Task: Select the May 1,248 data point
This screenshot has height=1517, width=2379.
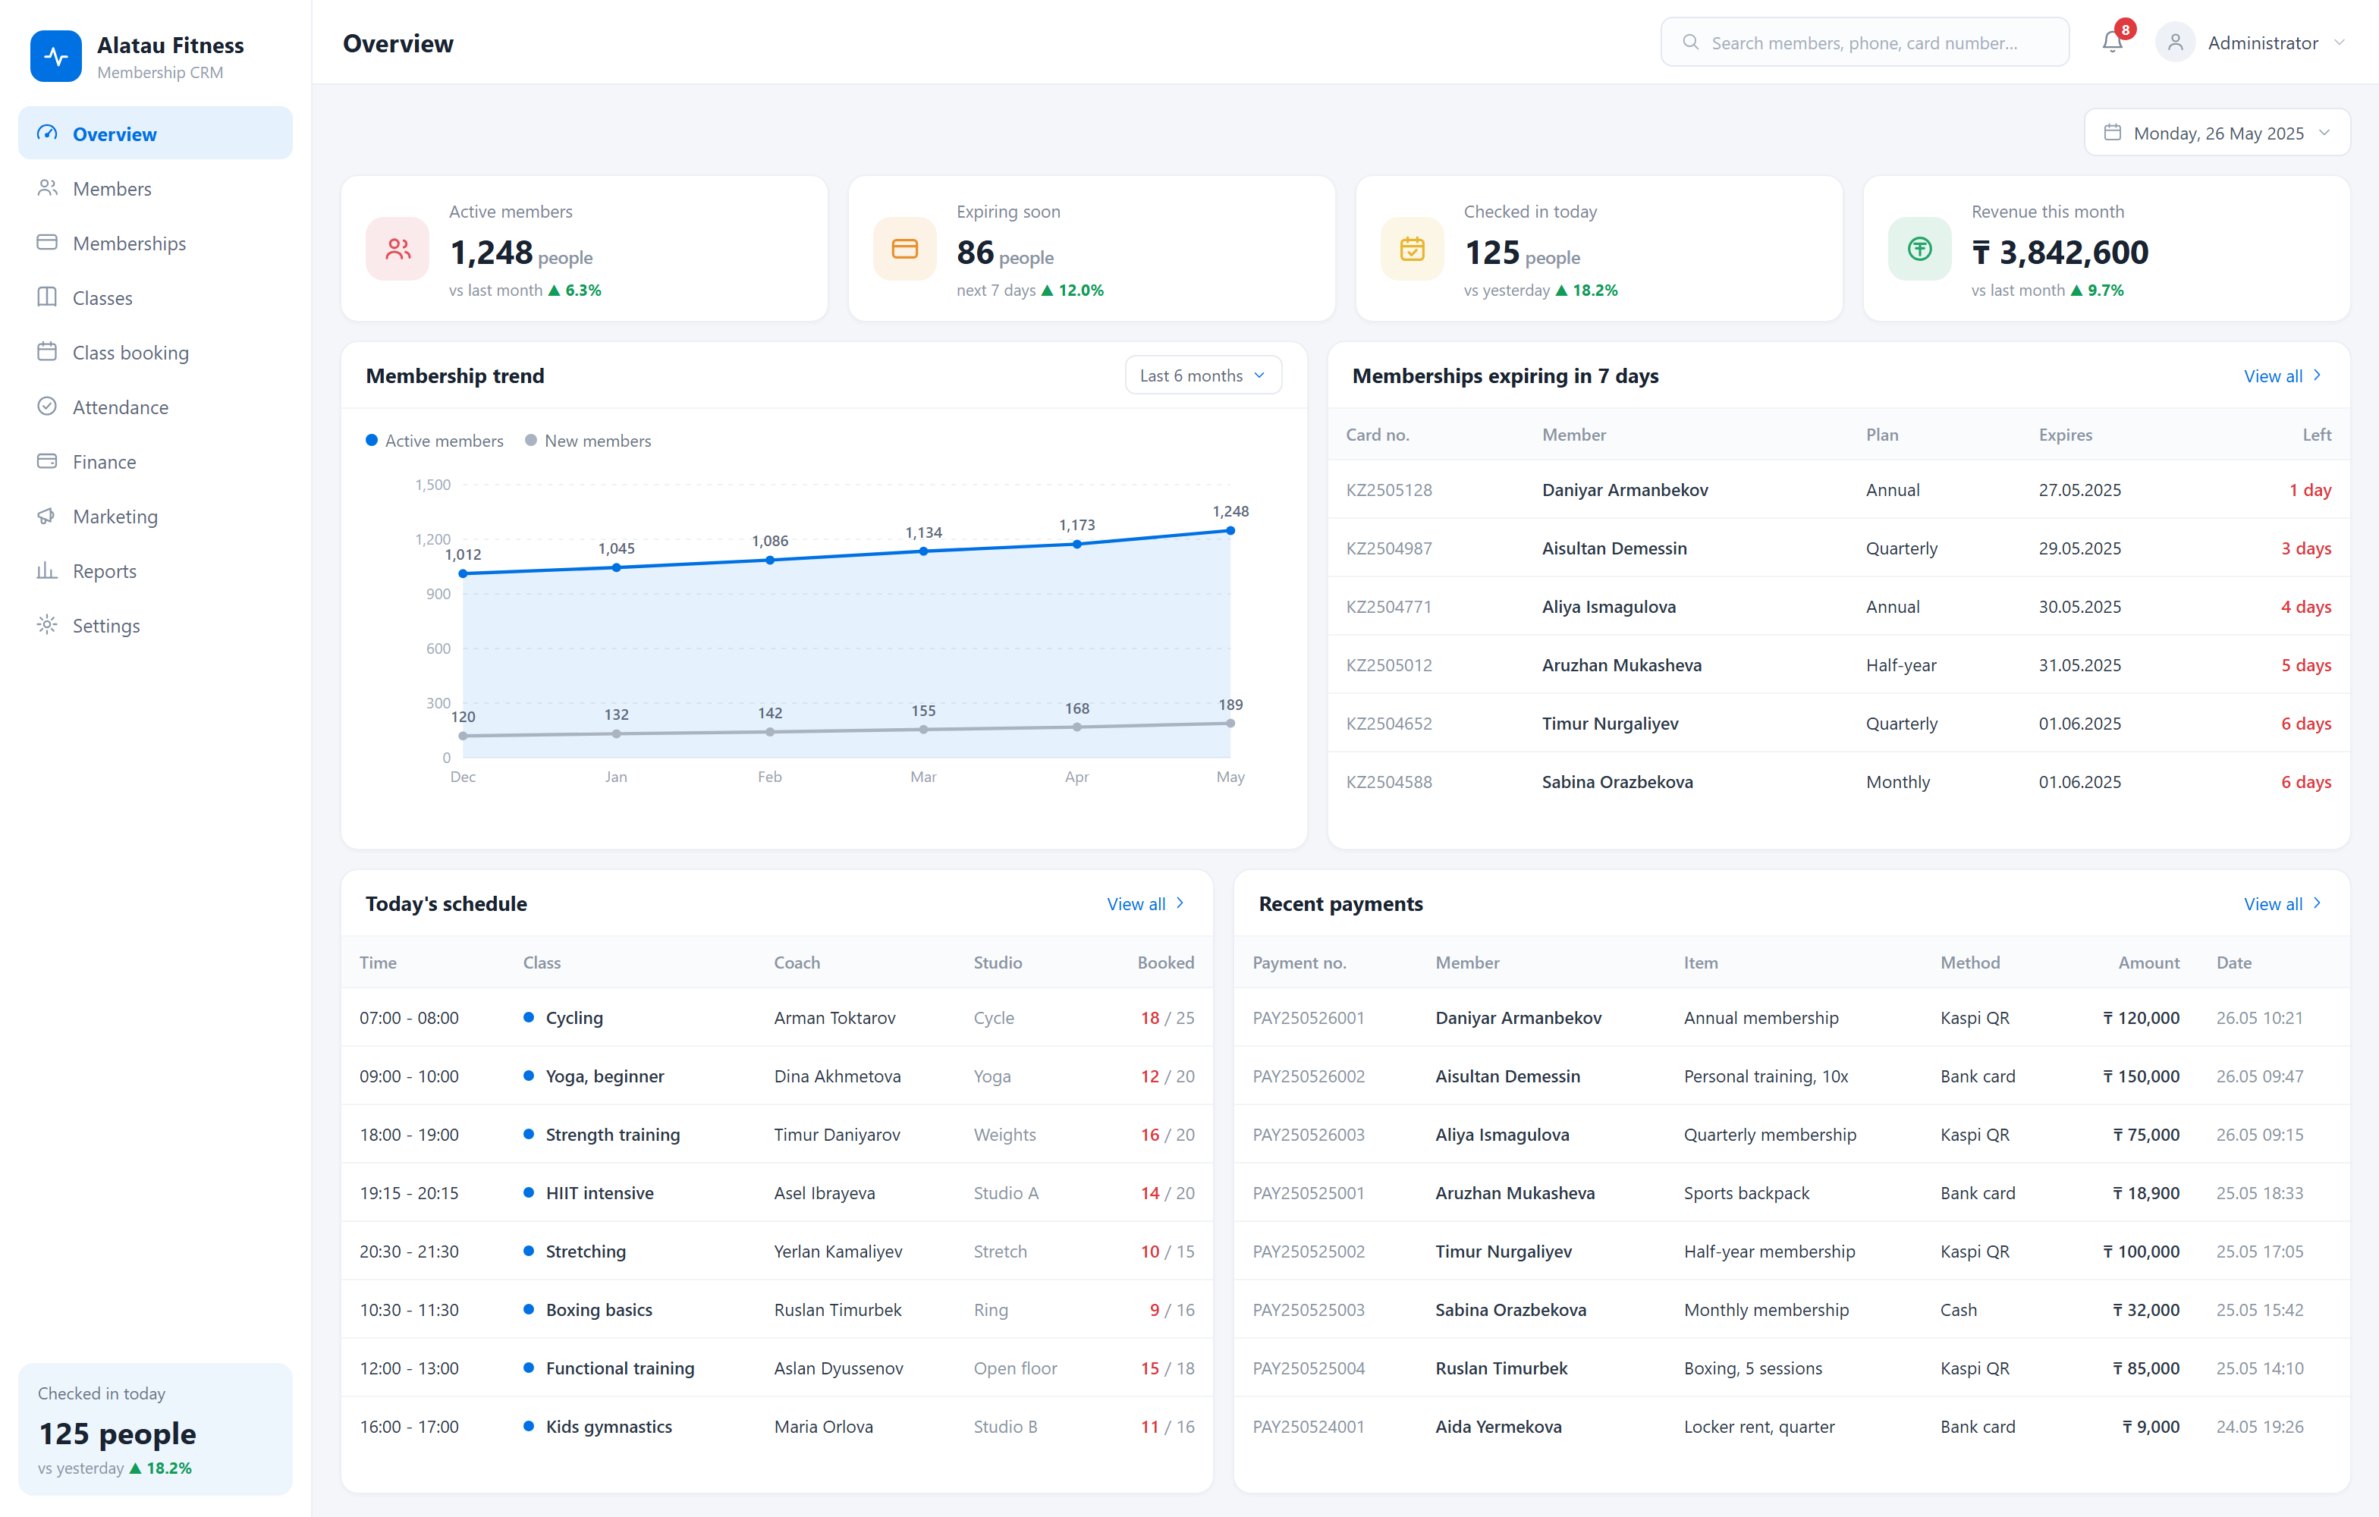Action: pyautogui.click(x=1230, y=530)
